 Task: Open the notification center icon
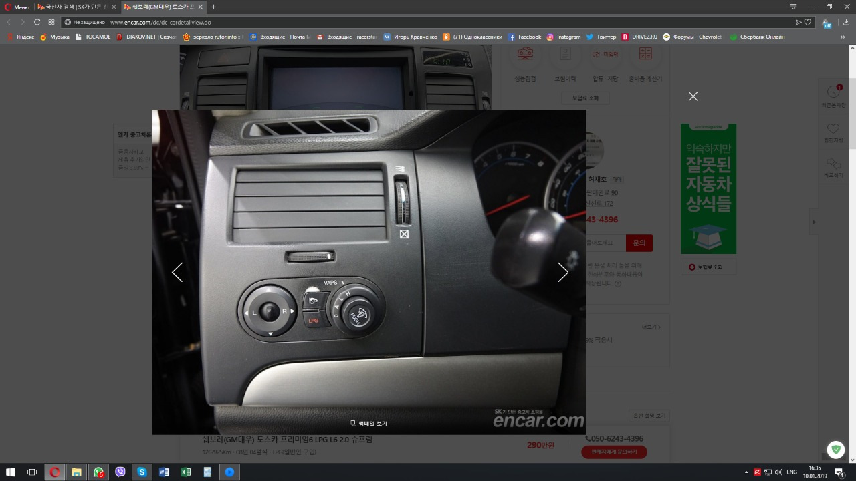coord(839,472)
